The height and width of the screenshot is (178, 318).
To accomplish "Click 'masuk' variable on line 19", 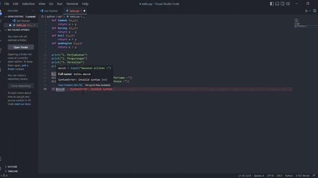I will point(60,89).
